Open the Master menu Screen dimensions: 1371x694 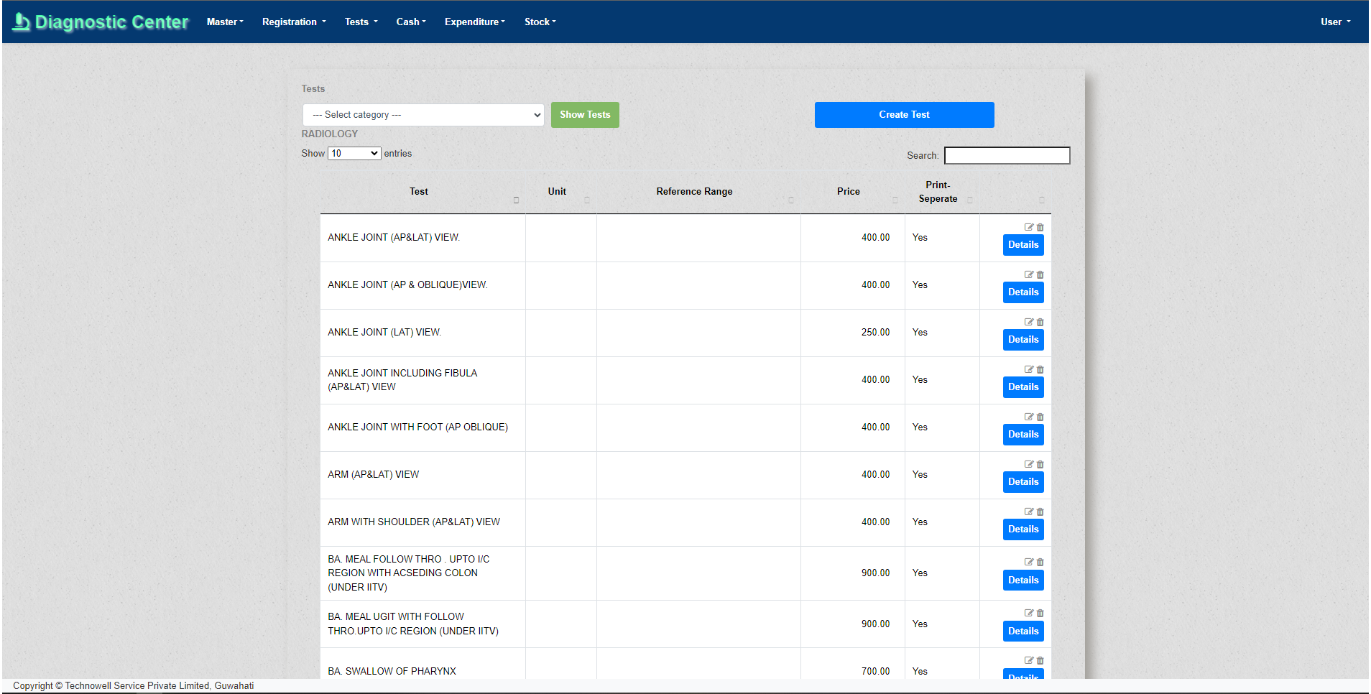click(225, 22)
